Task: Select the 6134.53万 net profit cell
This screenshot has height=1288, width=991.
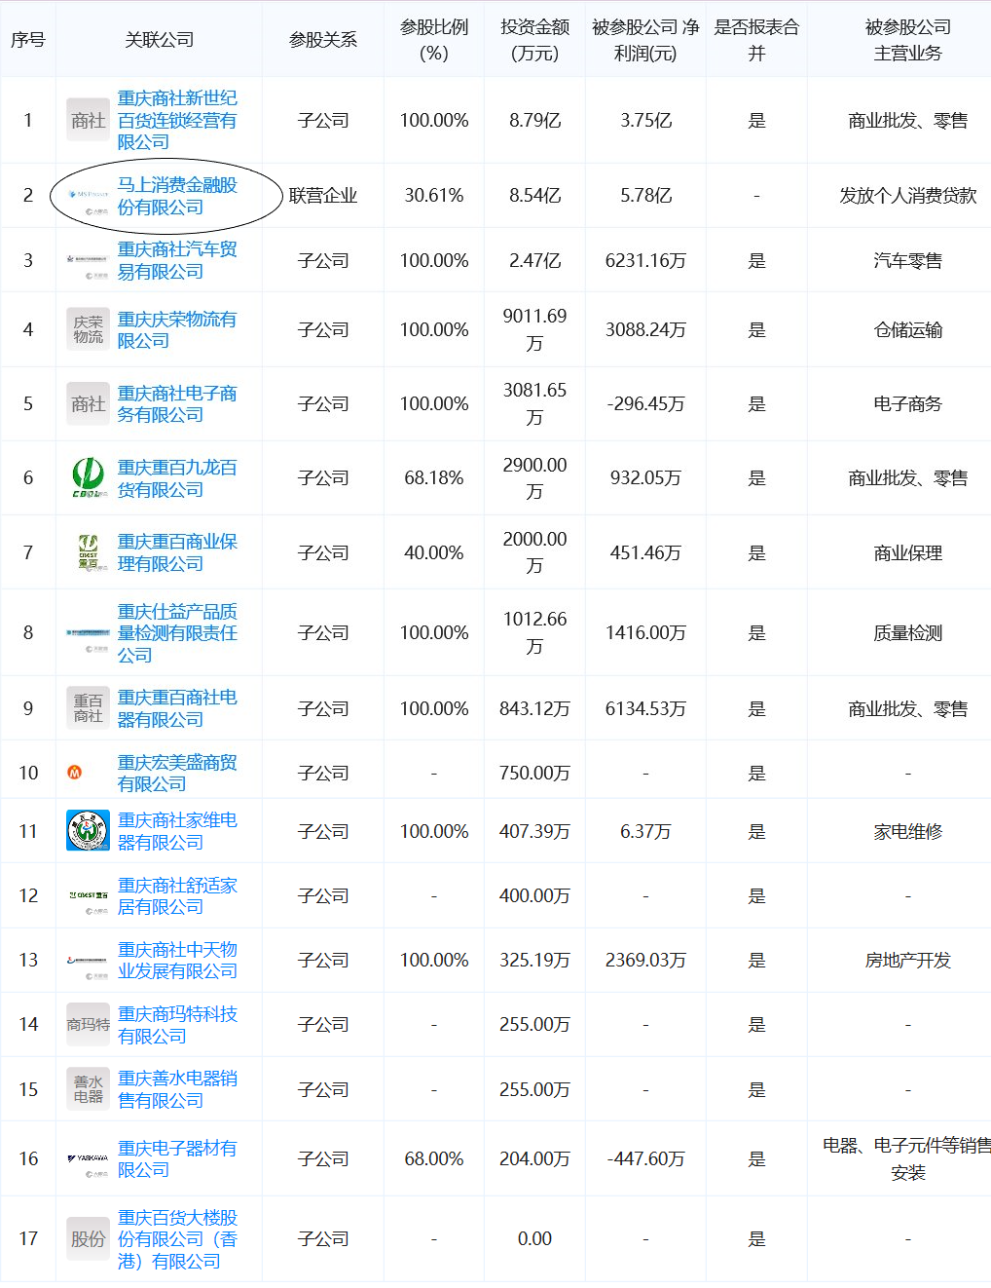Action: pyautogui.click(x=645, y=709)
